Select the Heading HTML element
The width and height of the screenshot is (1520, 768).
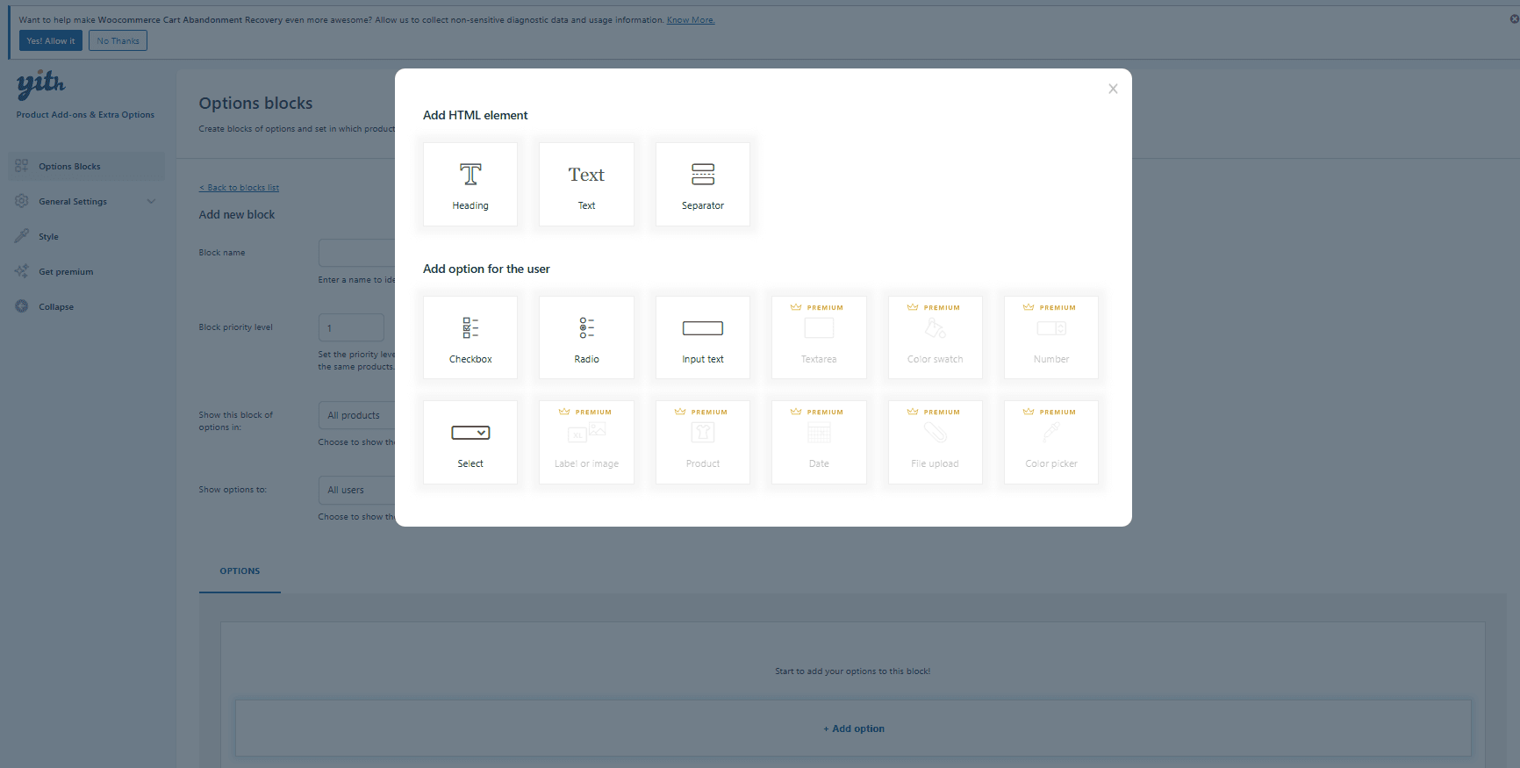pyautogui.click(x=470, y=184)
